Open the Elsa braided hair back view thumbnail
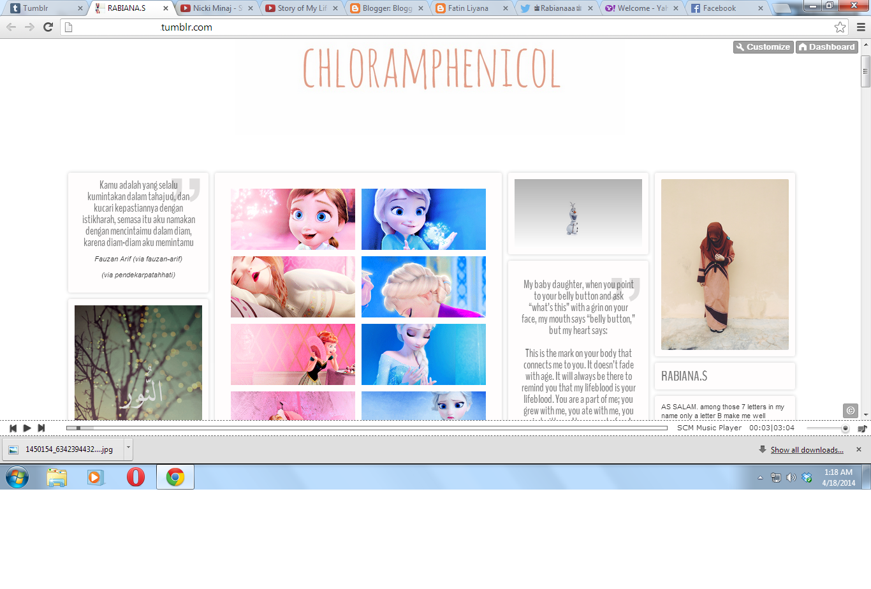The image size is (871, 589). point(423,287)
